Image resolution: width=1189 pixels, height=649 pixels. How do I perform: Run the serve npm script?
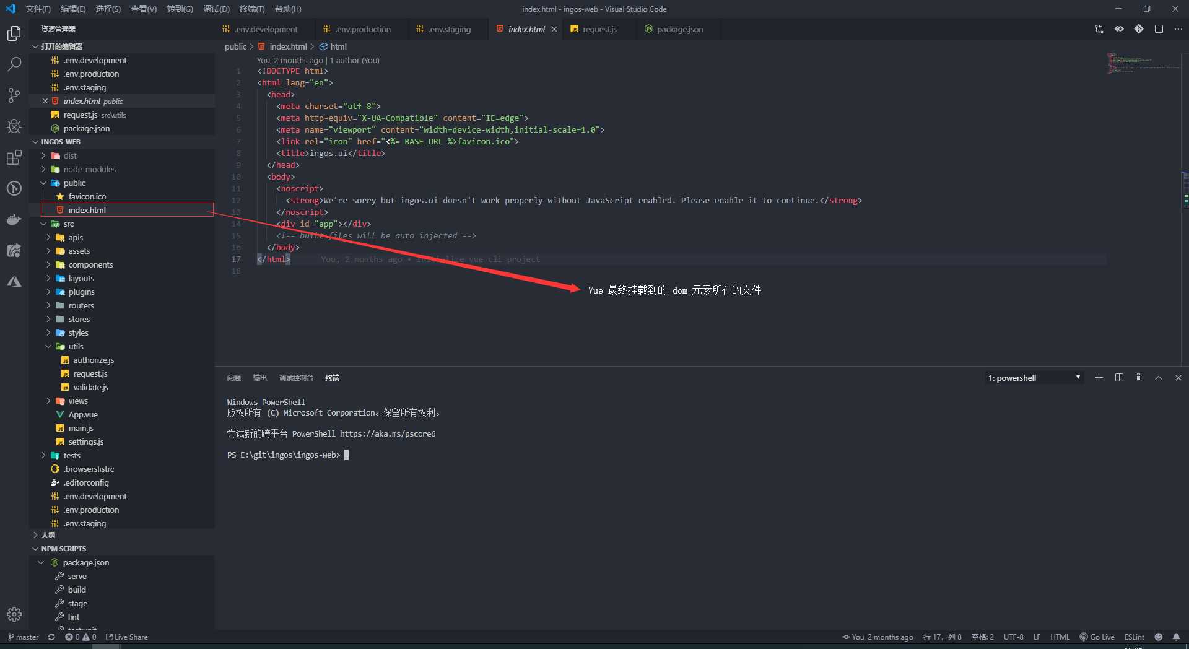tap(77, 576)
